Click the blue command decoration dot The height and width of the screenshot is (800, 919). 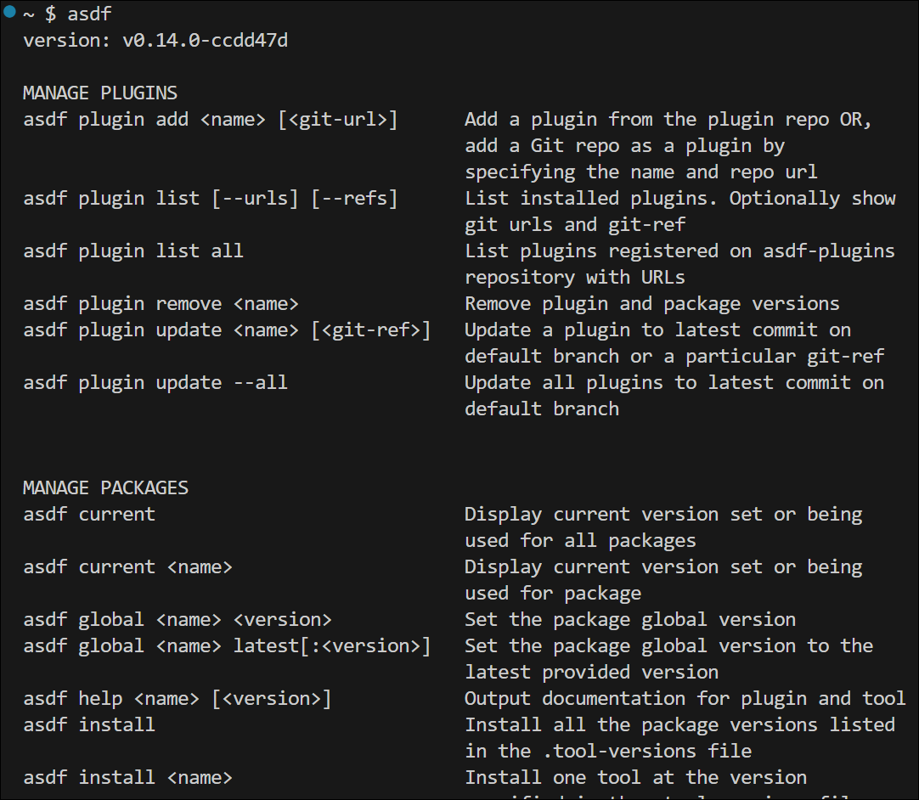pos(9,13)
